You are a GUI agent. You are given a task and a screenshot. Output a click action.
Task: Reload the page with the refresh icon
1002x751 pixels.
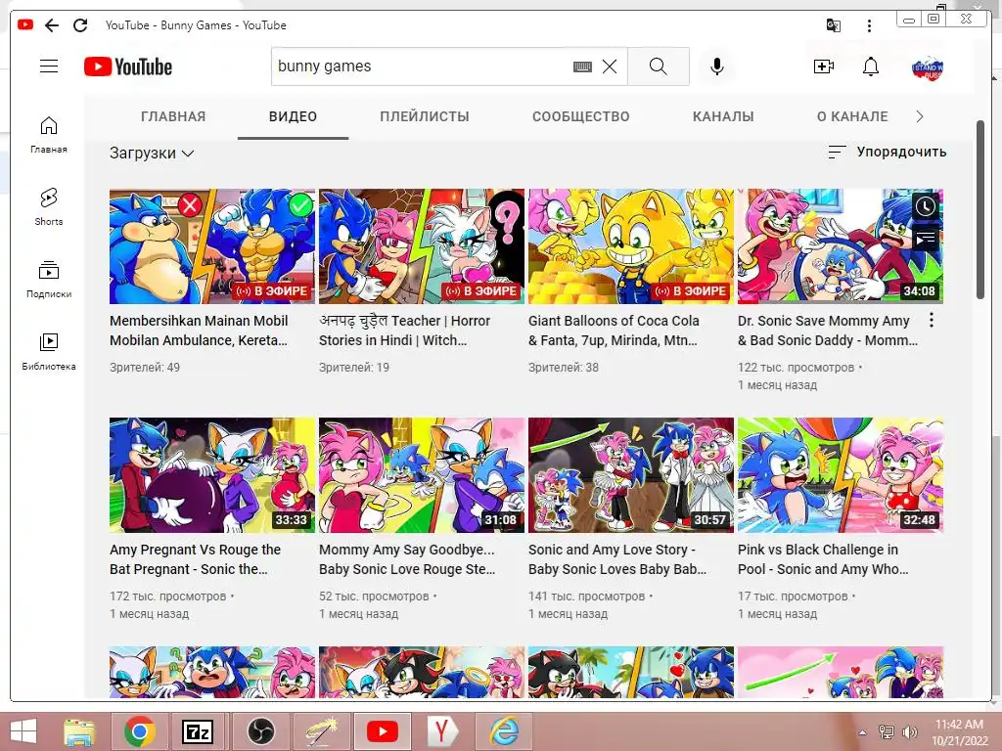pyautogui.click(x=80, y=25)
